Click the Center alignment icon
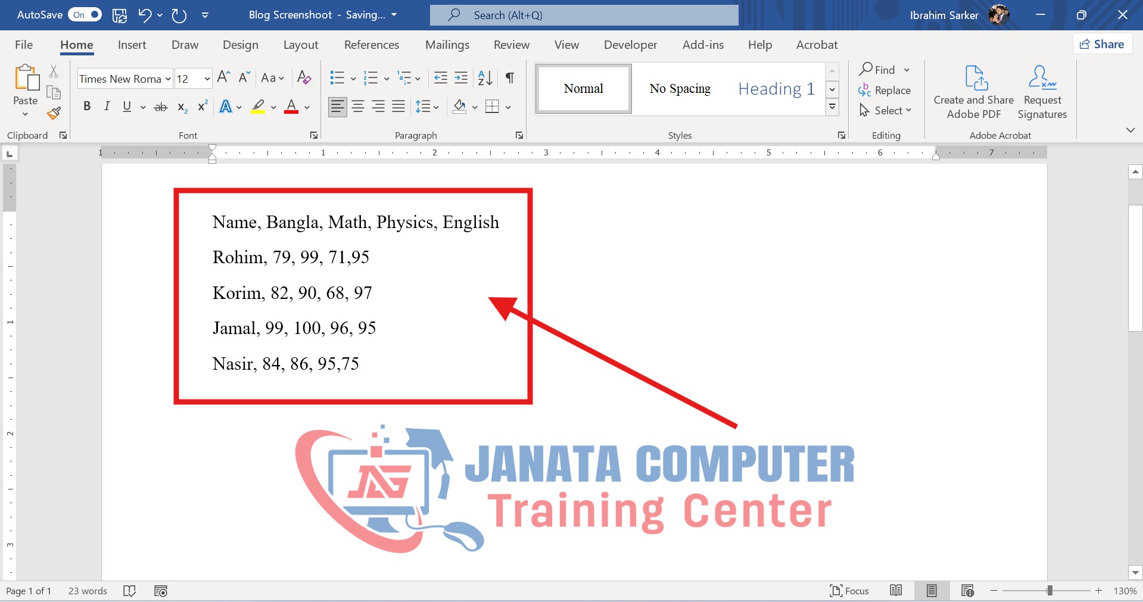The height and width of the screenshot is (602, 1143). click(358, 107)
